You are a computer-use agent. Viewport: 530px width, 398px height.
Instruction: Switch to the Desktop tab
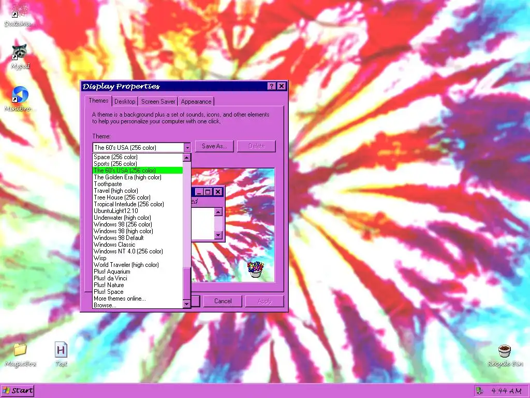(125, 102)
